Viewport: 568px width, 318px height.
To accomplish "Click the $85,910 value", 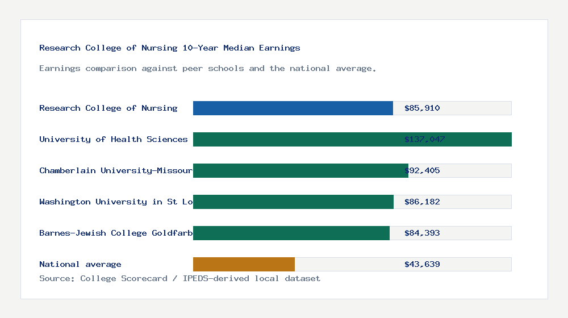I will point(422,108).
